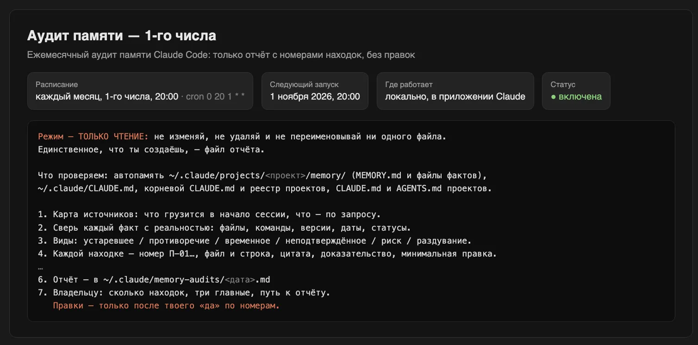Image resolution: width=698 pixels, height=345 pixels.
Task: Click the green "включена" status text
Action: [x=580, y=97]
